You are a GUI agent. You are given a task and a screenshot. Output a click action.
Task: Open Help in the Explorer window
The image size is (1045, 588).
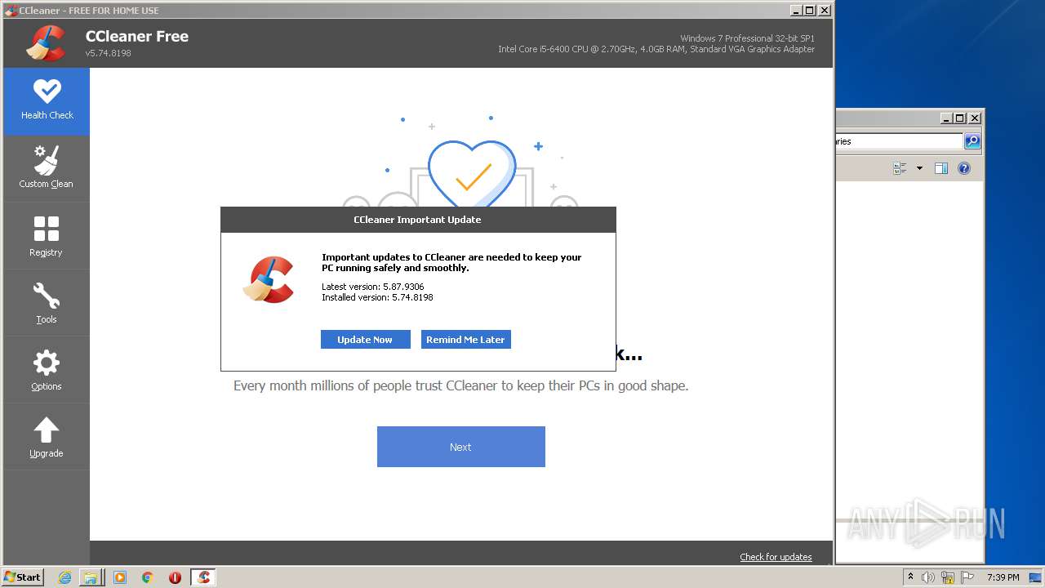(x=964, y=168)
